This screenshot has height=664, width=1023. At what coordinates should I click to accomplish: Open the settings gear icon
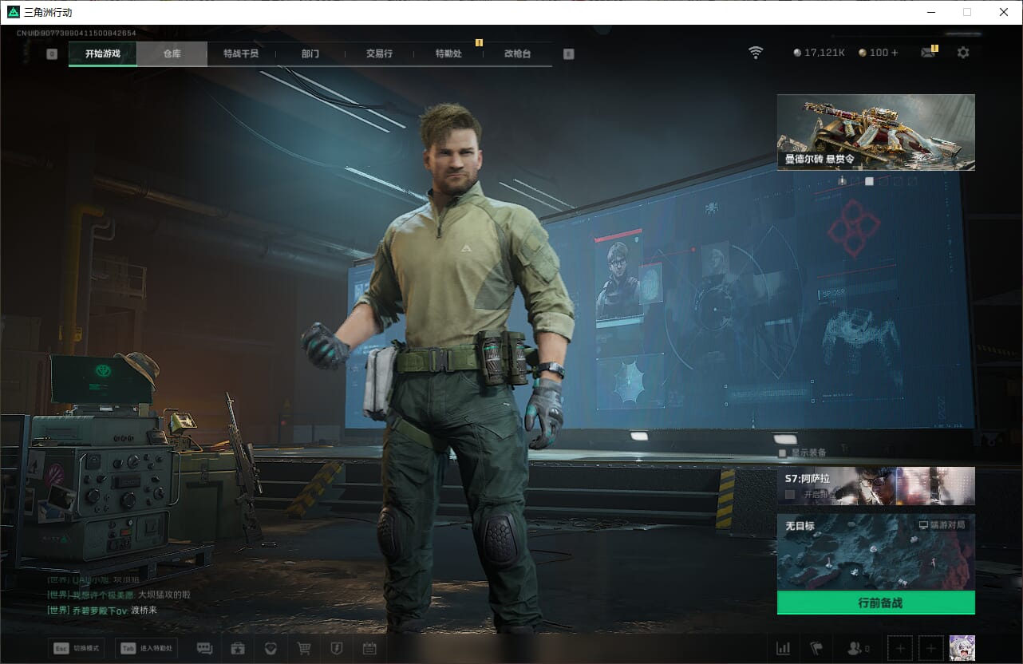click(x=963, y=53)
